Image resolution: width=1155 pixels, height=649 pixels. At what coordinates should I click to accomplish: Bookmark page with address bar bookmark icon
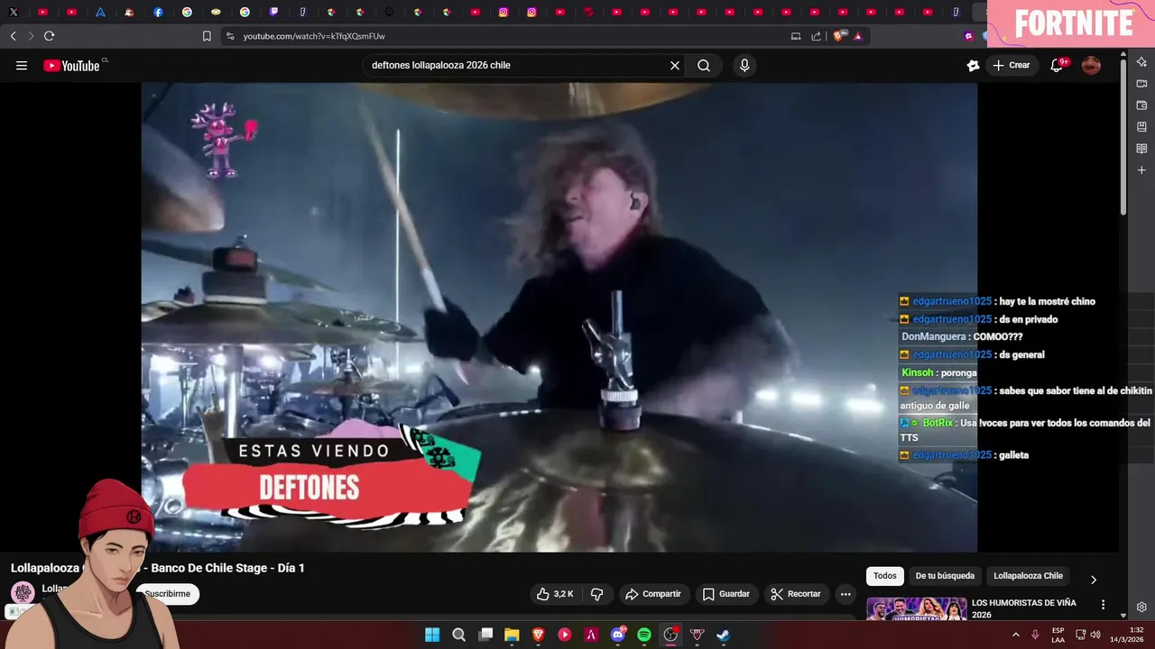point(207,36)
